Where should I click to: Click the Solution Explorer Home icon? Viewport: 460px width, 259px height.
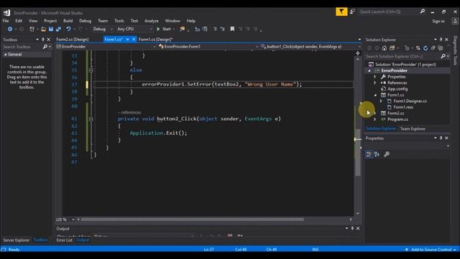pyautogui.click(x=385, y=48)
